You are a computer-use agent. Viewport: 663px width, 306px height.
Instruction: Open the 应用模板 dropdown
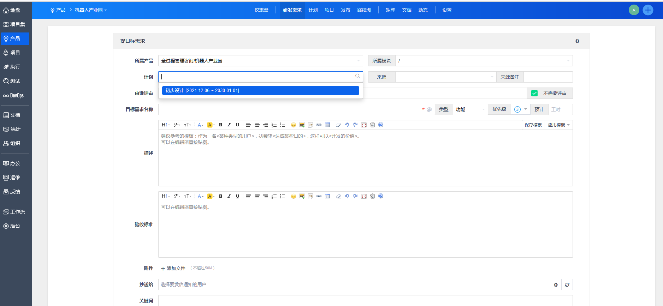tap(558, 125)
